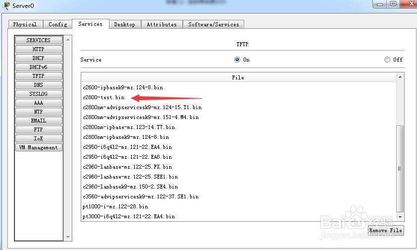Click the file list scroll-down arrow
417x250 pixels.
click(x=400, y=217)
